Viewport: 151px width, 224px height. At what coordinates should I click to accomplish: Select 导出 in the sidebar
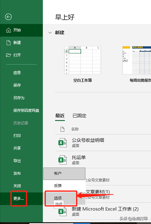(x=17, y=161)
